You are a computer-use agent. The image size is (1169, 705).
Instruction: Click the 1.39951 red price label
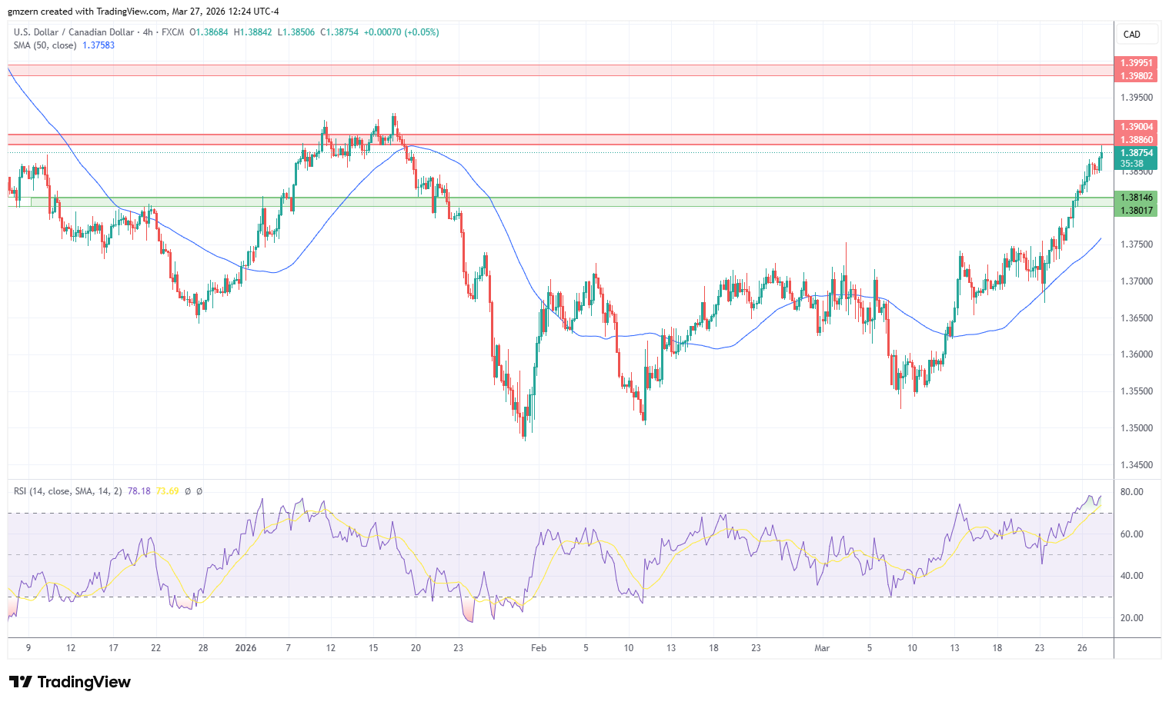click(1136, 63)
